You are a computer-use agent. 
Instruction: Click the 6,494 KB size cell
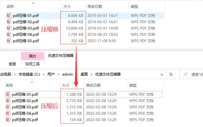[x=75, y=22]
